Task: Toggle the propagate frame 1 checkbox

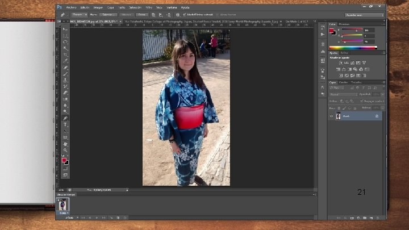Action: click(361, 101)
